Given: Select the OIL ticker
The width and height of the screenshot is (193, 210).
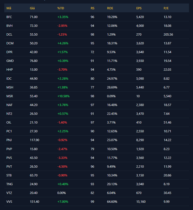Looking at the screenshot, I should (9, 123).
